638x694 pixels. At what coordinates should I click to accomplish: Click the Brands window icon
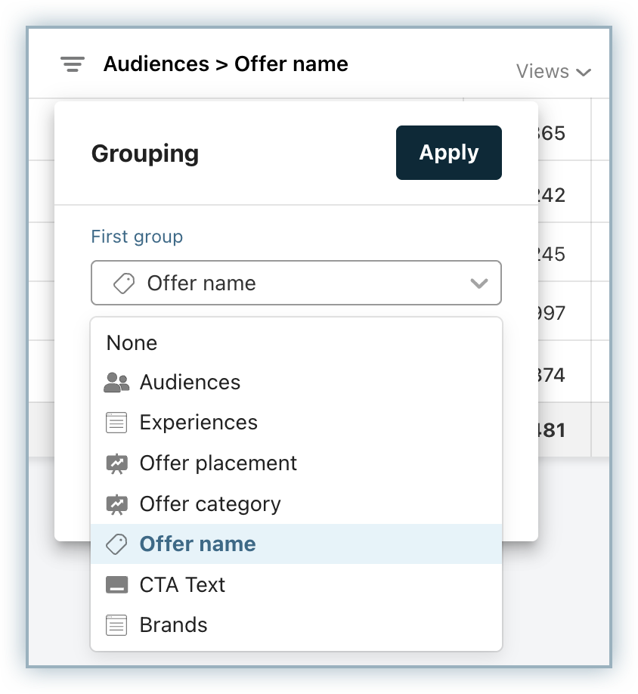pyautogui.click(x=116, y=625)
